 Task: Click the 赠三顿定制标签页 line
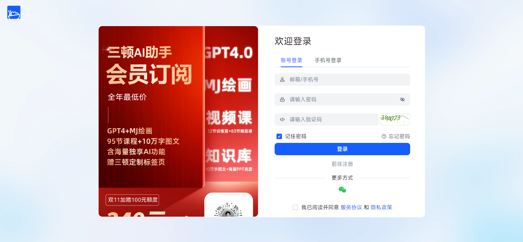(136, 162)
